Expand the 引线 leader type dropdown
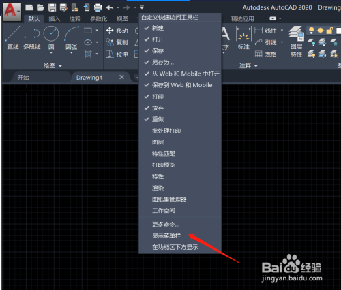The height and width of the screenshot is (290, 341). click(x=282, y=42)
